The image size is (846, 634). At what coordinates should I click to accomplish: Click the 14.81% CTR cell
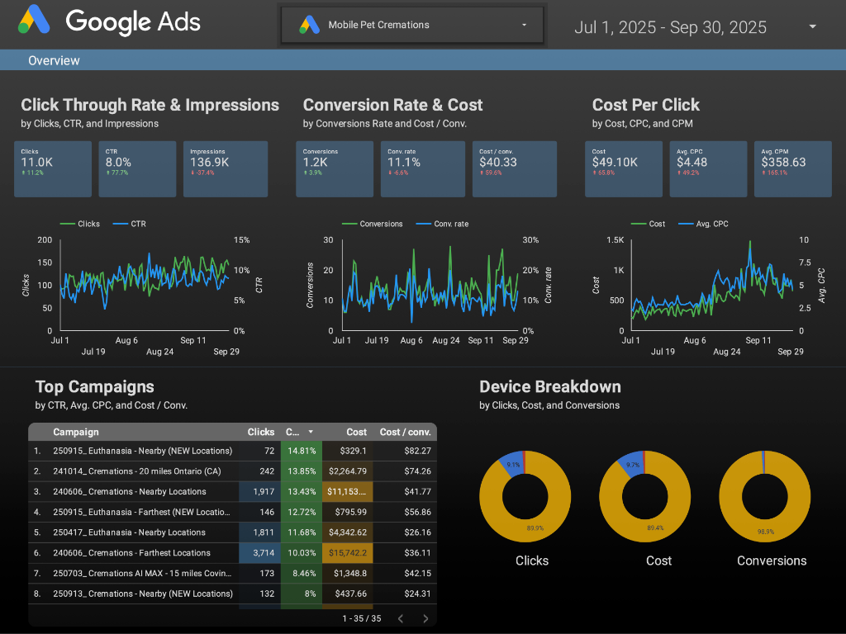[302, 451]
